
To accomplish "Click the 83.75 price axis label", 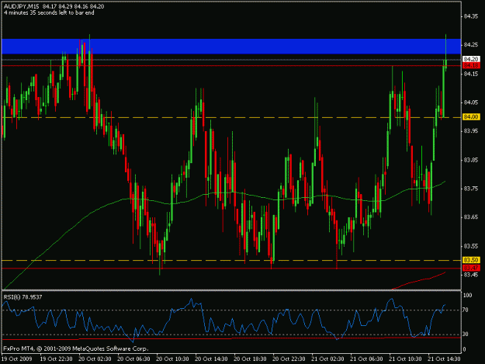I will point(471,189).
